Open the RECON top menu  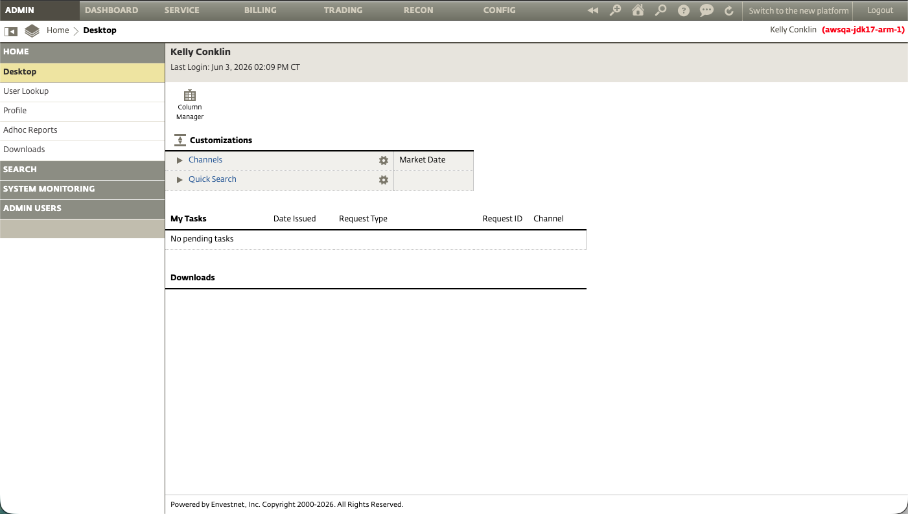pyautogui.click(x=419, y=10)
